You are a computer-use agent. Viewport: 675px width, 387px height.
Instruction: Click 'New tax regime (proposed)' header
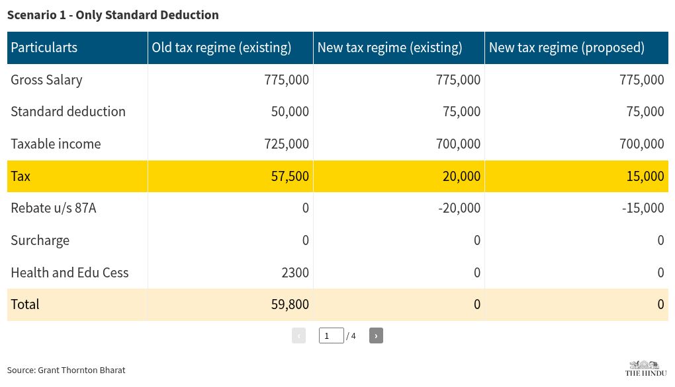566,48
